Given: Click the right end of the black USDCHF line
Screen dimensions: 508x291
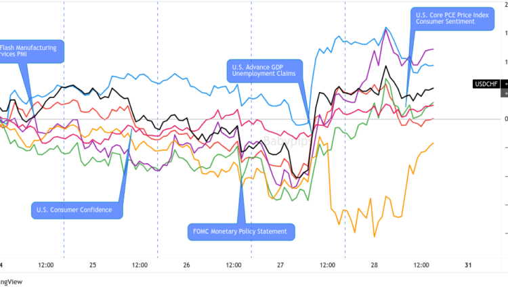Looking at the screenshot, I should tap(433, 89).
